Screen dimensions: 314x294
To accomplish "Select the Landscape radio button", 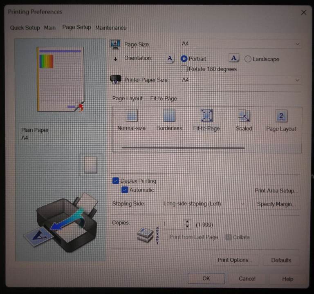I will point(248,59).
